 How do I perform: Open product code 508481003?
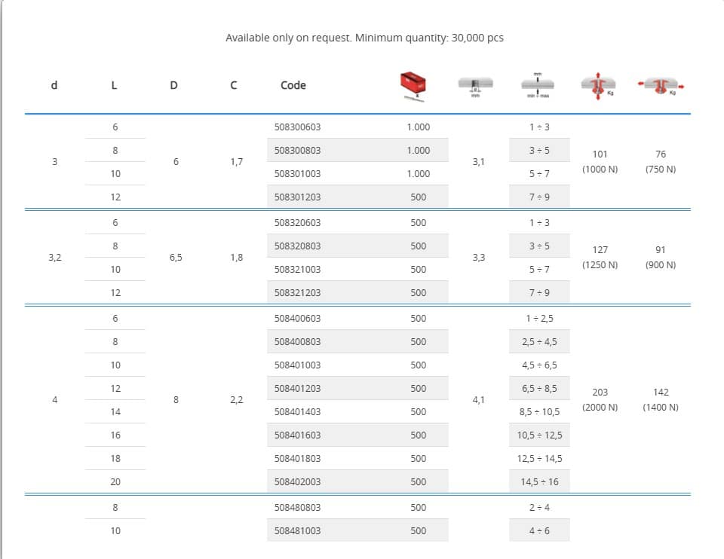[x=297, y=530]
